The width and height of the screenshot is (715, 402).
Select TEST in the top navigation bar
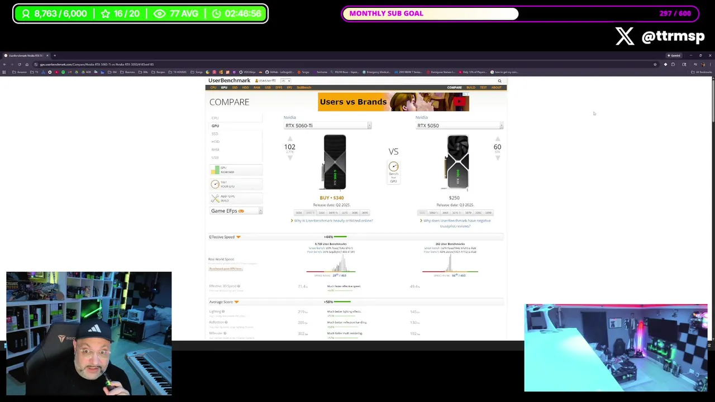click(x=484, y=88)
